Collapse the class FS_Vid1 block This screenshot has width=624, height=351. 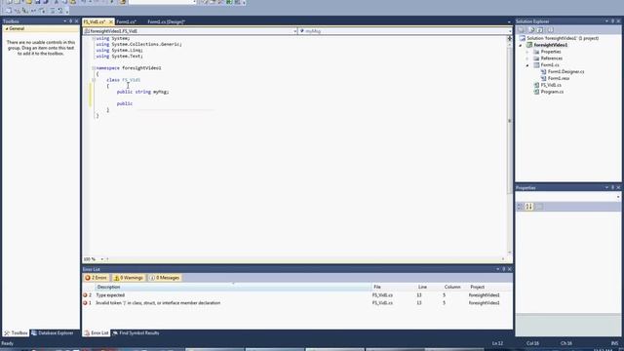point(94,80)
